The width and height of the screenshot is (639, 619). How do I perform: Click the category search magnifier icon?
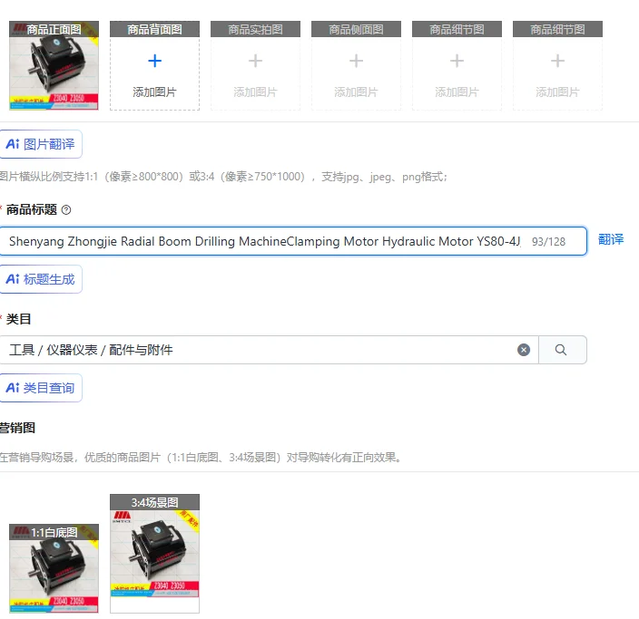tap(561, 350)
